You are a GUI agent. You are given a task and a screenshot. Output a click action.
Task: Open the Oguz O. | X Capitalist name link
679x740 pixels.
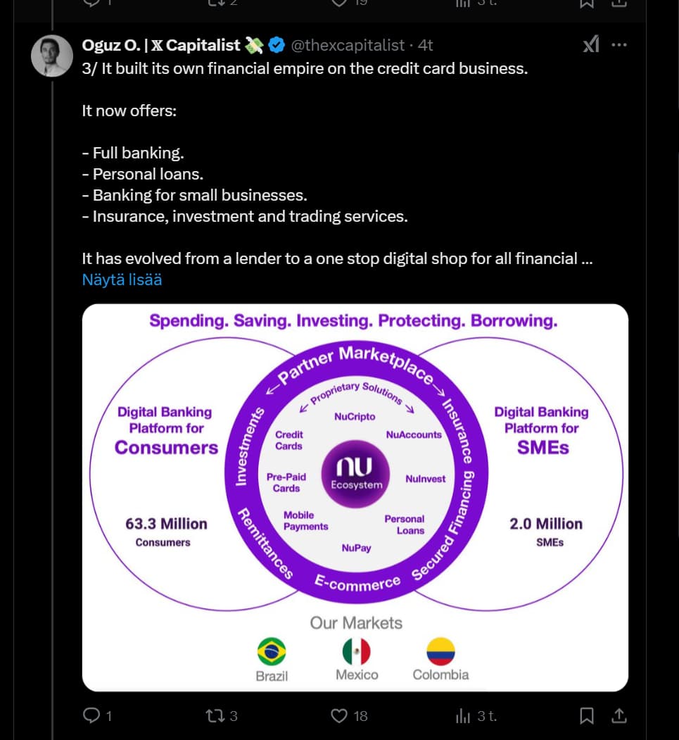click(x=161, y=46)
